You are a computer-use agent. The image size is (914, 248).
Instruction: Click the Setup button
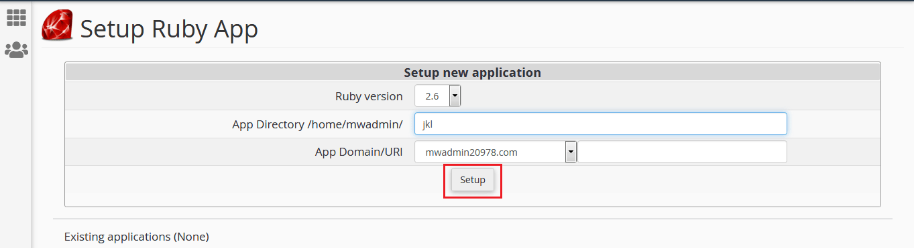click(473, 180)
